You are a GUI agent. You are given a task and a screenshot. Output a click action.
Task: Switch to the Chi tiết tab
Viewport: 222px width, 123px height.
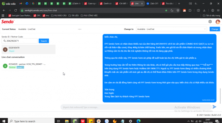(x=122, y=3)
